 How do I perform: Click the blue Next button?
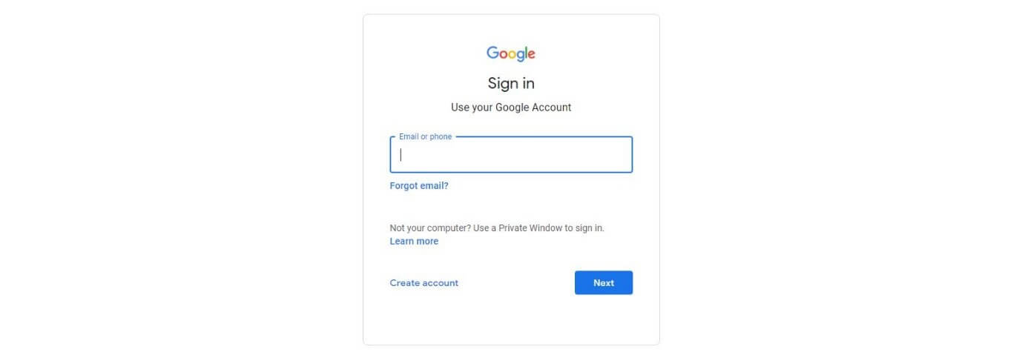pyautogui.click(x=604, y=282)
